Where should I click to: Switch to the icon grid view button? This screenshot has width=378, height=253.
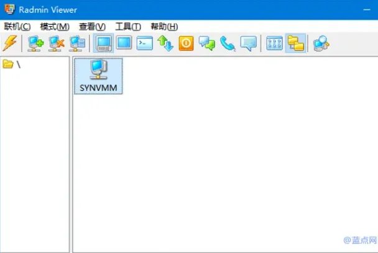[274, 43]
